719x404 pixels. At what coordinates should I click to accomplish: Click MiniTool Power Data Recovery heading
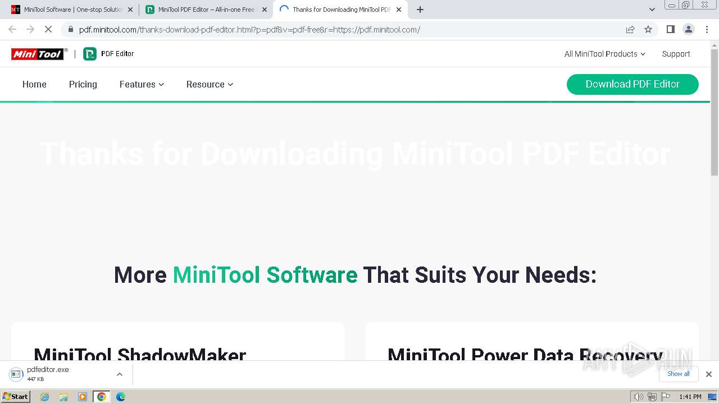[526, 354]
